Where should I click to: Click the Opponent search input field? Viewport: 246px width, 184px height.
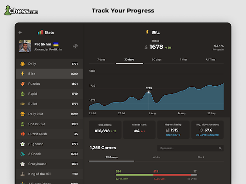[x=190, y=148]
